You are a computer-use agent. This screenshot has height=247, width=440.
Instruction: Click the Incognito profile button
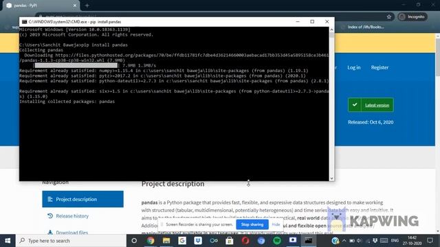(412, 16)
